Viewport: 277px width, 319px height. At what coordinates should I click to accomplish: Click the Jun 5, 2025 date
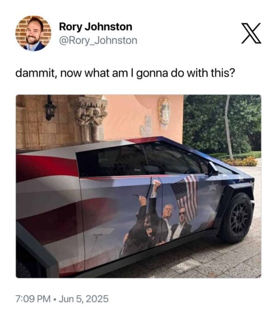(x=84, y=299)
